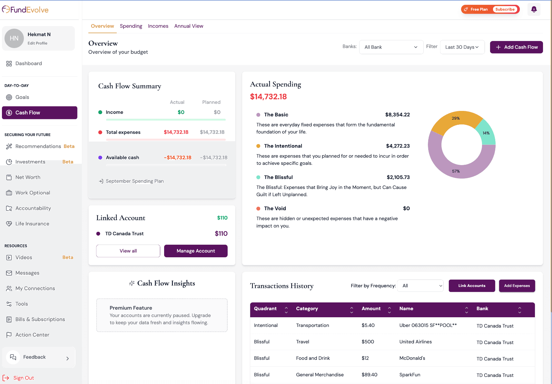This screenshot has width=552, height=384.
Task: Sort table by Category column arrows
Action: click(351, 310)
